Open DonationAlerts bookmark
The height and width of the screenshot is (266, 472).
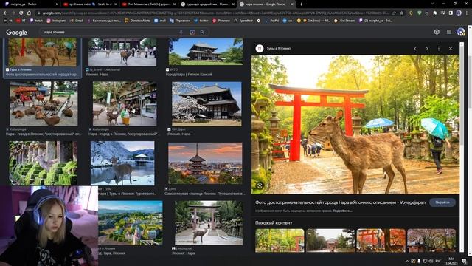click(137, 21)
